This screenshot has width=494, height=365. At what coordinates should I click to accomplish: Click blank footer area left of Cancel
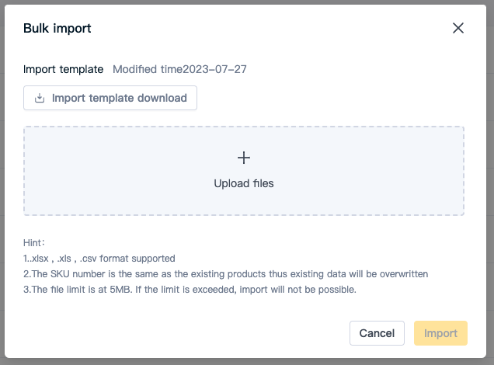pos(183,333)
